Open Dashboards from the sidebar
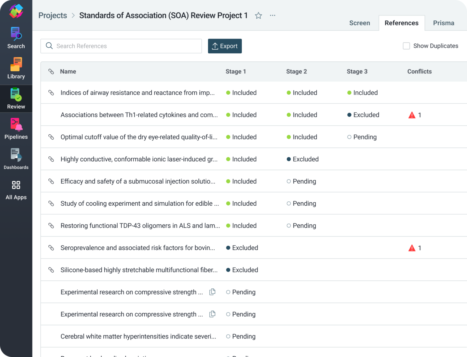This screenshot has height=357, width=467. [16, 159]
